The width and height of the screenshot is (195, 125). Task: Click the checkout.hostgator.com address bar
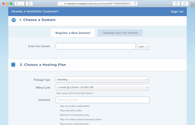97,3
